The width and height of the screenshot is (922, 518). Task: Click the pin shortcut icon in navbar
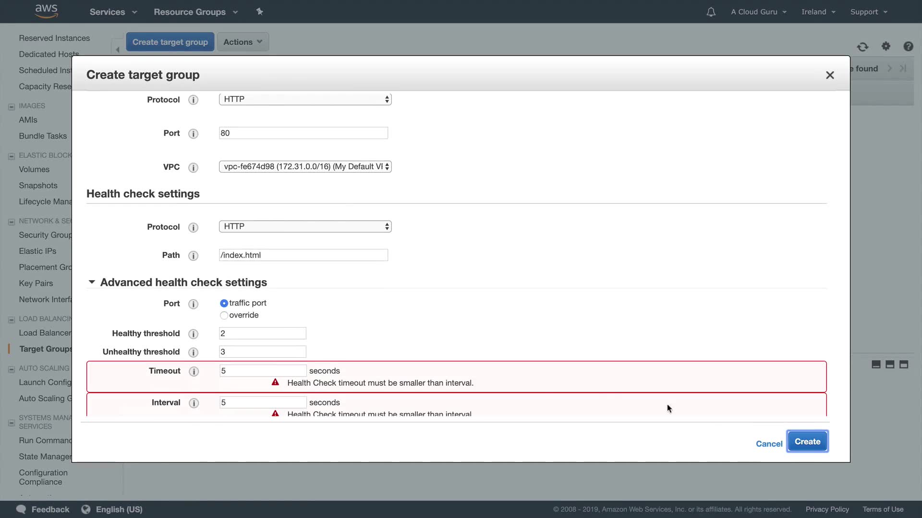tap(260, 12)
